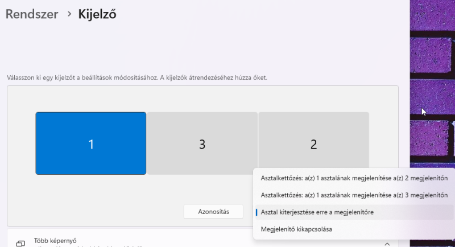Select display 1 in the arrangement
The image size is (455, 247).
pos(90,143)
